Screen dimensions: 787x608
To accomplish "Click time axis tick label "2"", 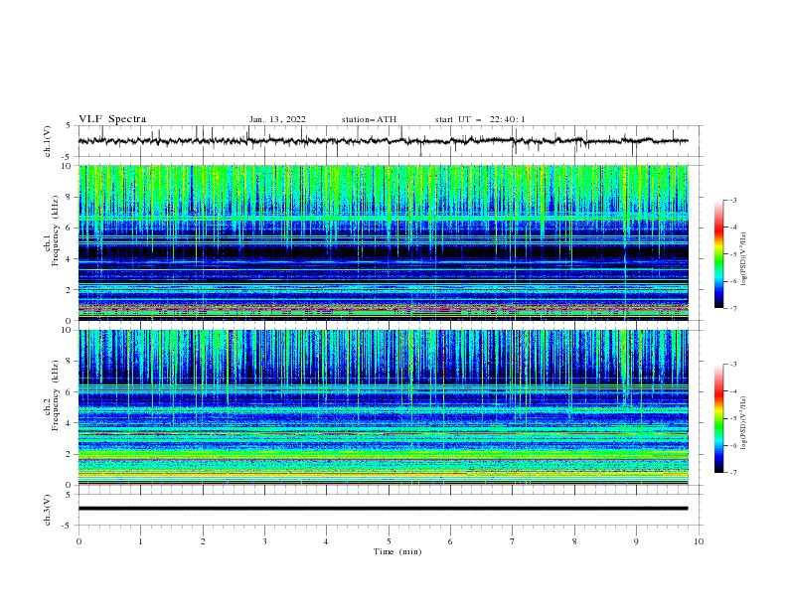I will (x=203, y=541).
